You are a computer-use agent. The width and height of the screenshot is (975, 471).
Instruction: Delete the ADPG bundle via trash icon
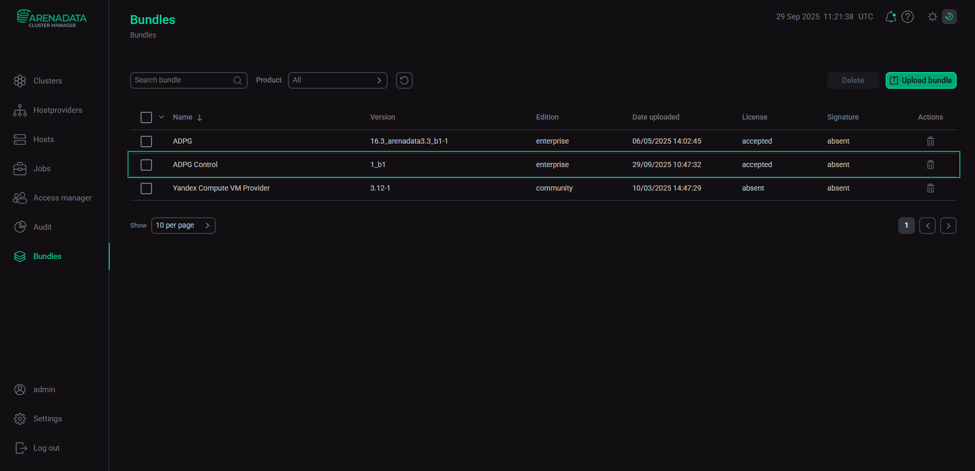coord(930,141)
